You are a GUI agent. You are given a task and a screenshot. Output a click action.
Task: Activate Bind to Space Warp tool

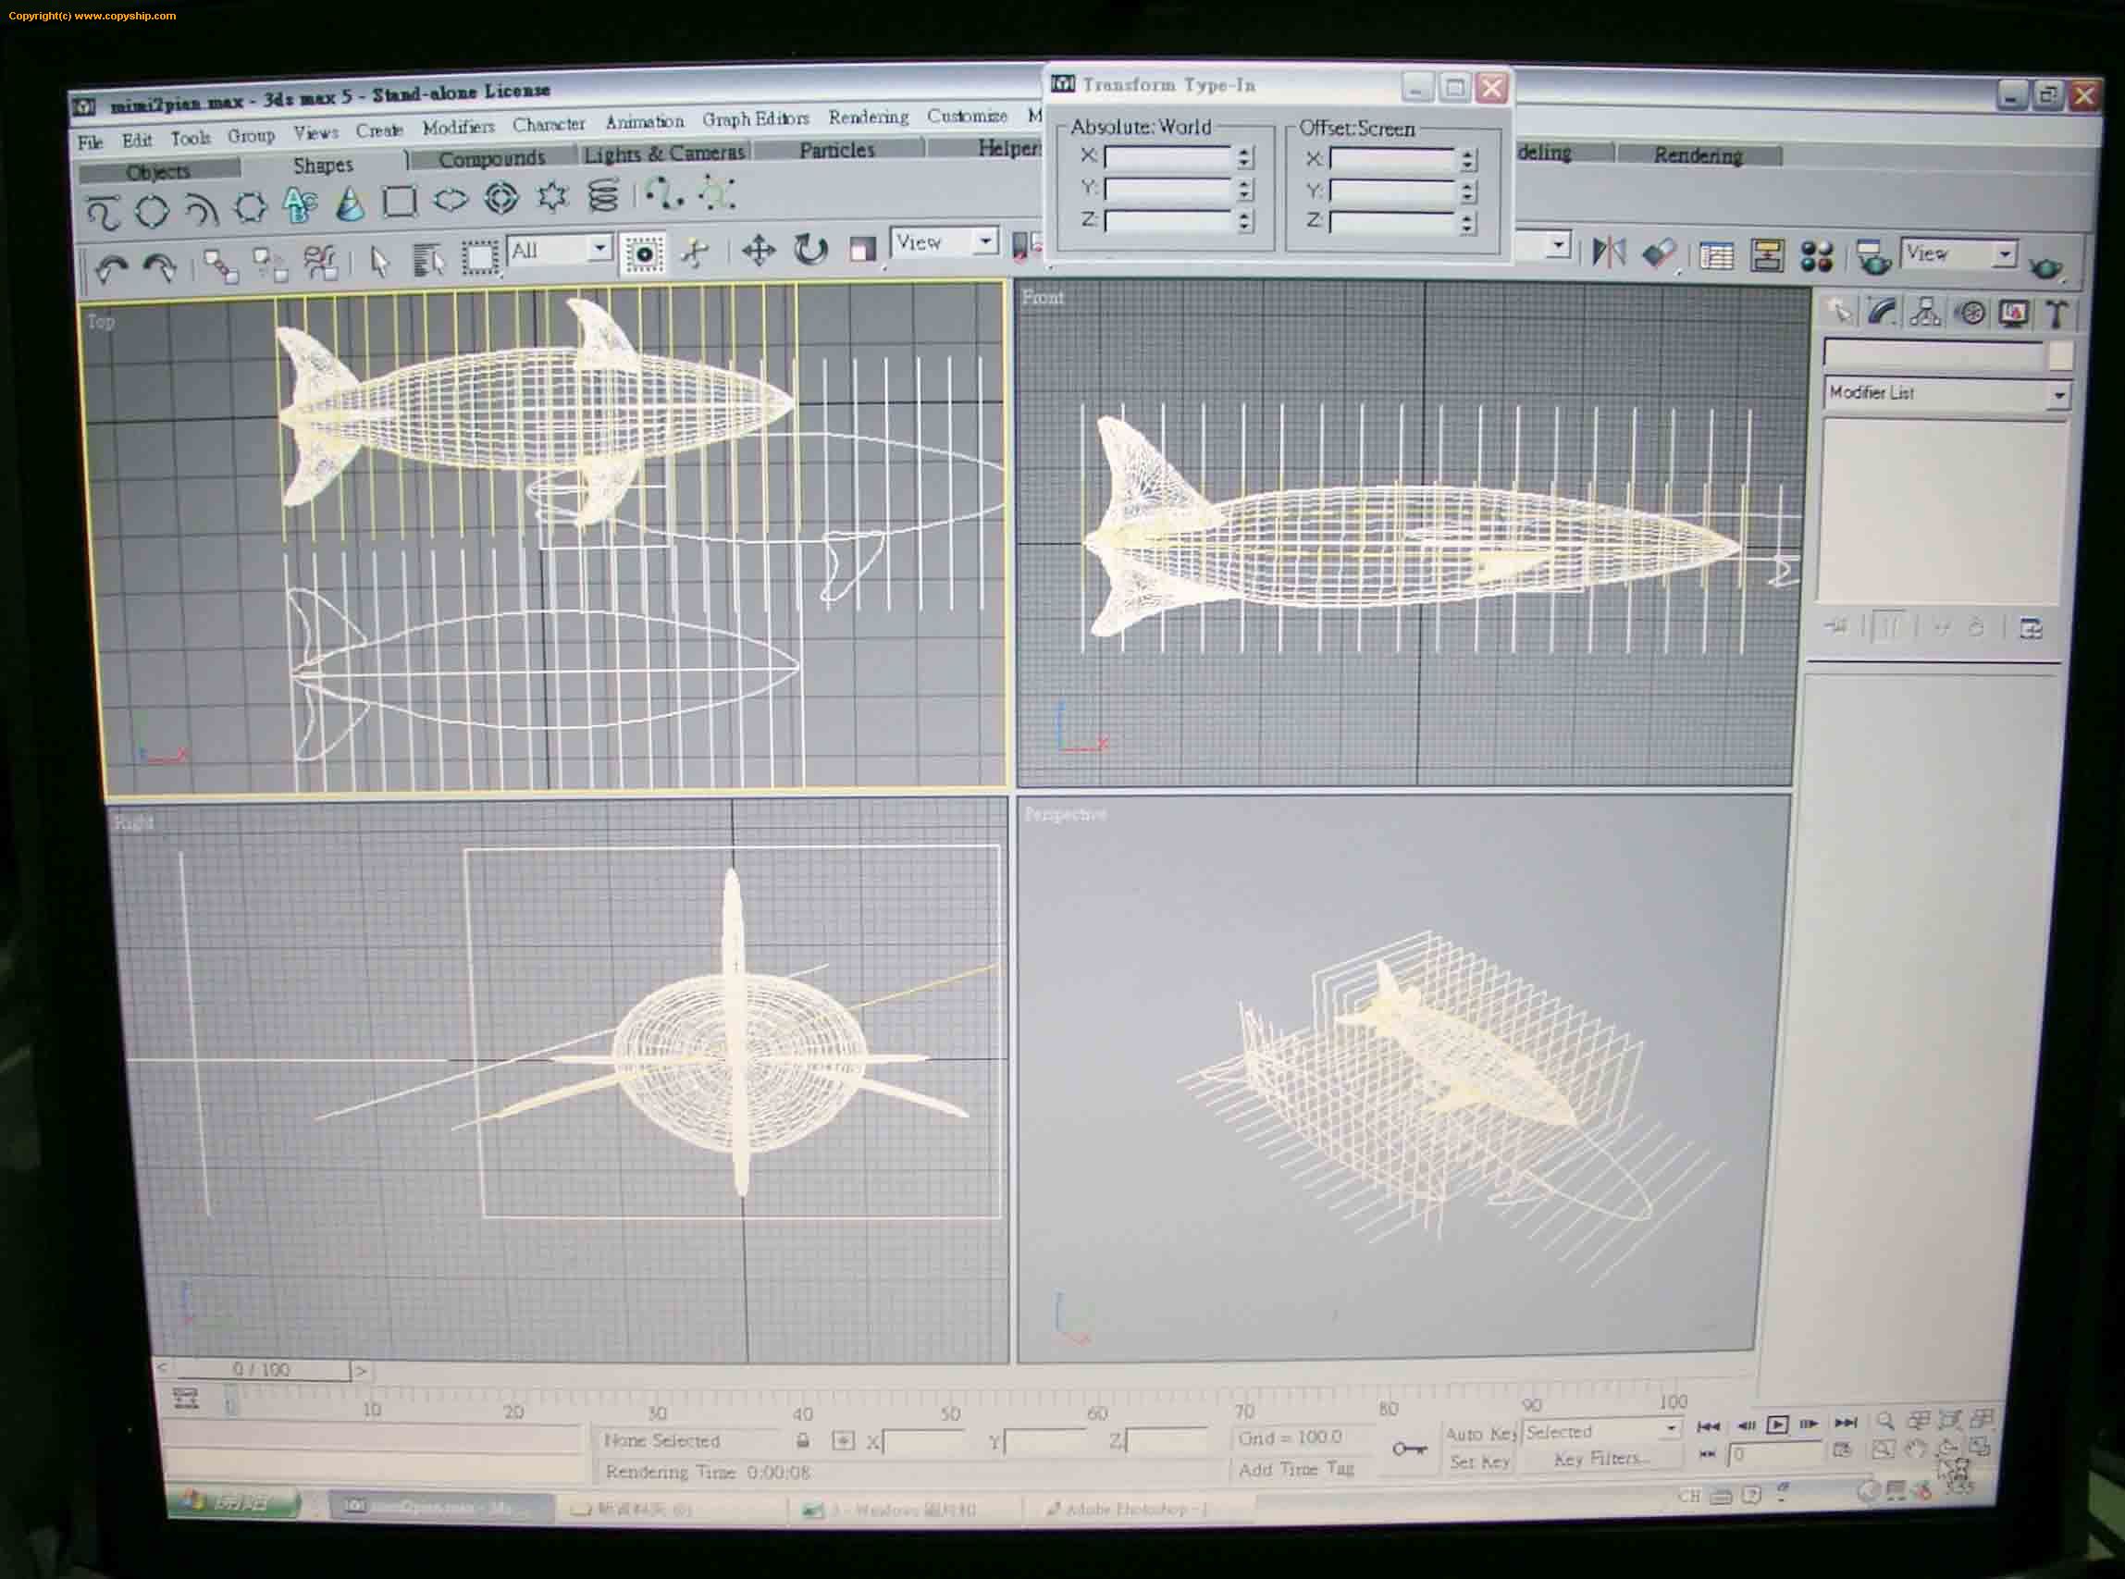[321, 262]
